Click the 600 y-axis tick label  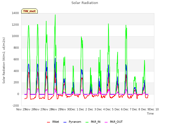click(x=16, y=59)
